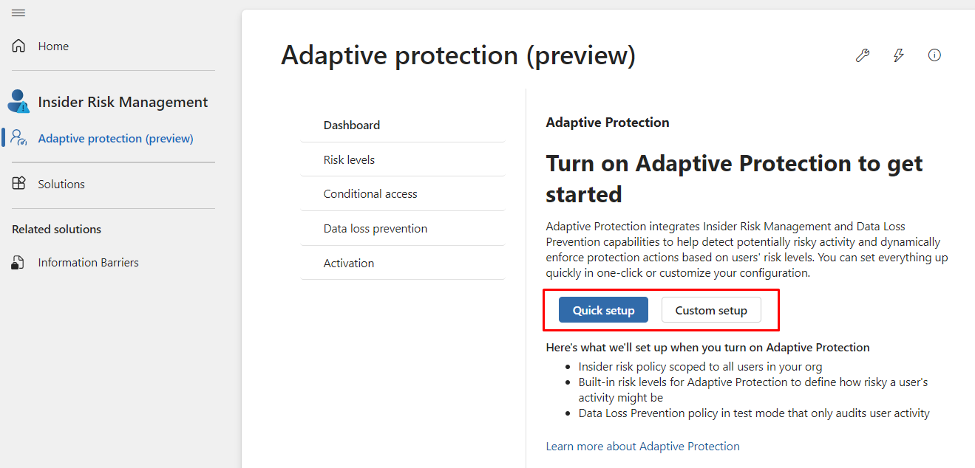The image size is (975, 468).
Task: Navigate to Home in sidebar
Action: 53,46
